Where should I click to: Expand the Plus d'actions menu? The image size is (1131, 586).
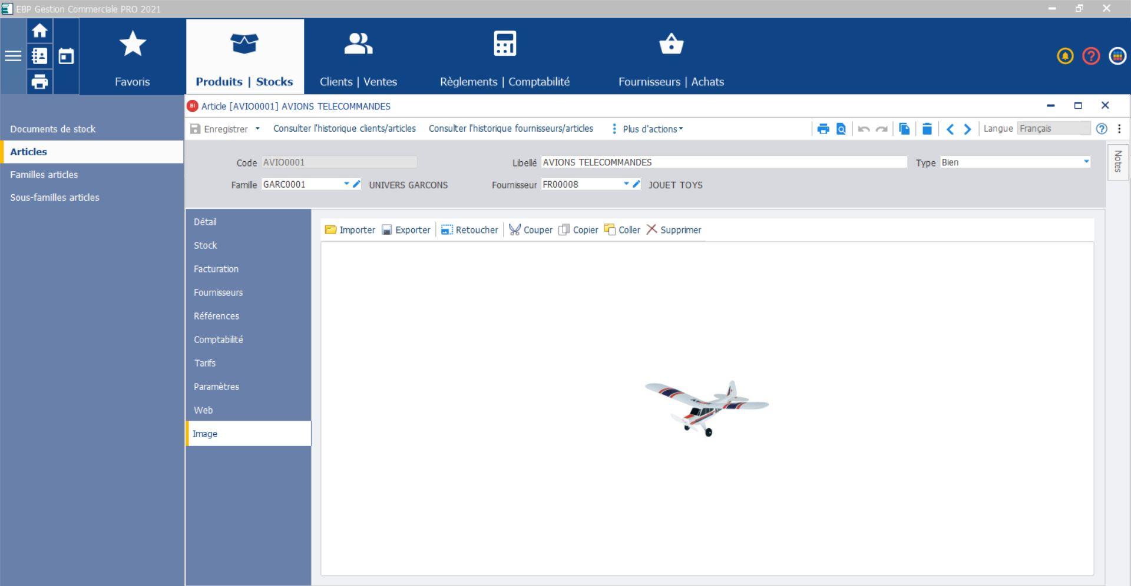(647, 129)
